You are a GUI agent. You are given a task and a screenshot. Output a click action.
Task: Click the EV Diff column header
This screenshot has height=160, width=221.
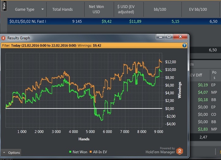pyautogui.click(x=196, y=75)
